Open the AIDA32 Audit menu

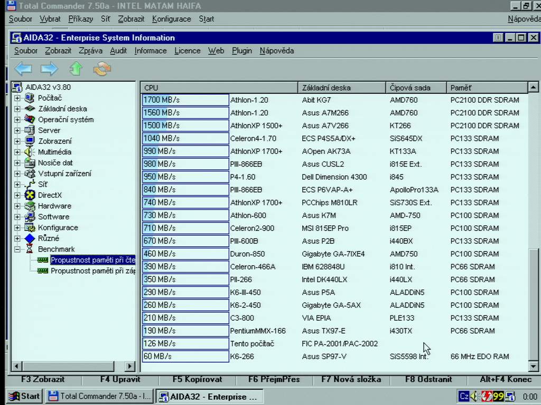coord(118,51)
